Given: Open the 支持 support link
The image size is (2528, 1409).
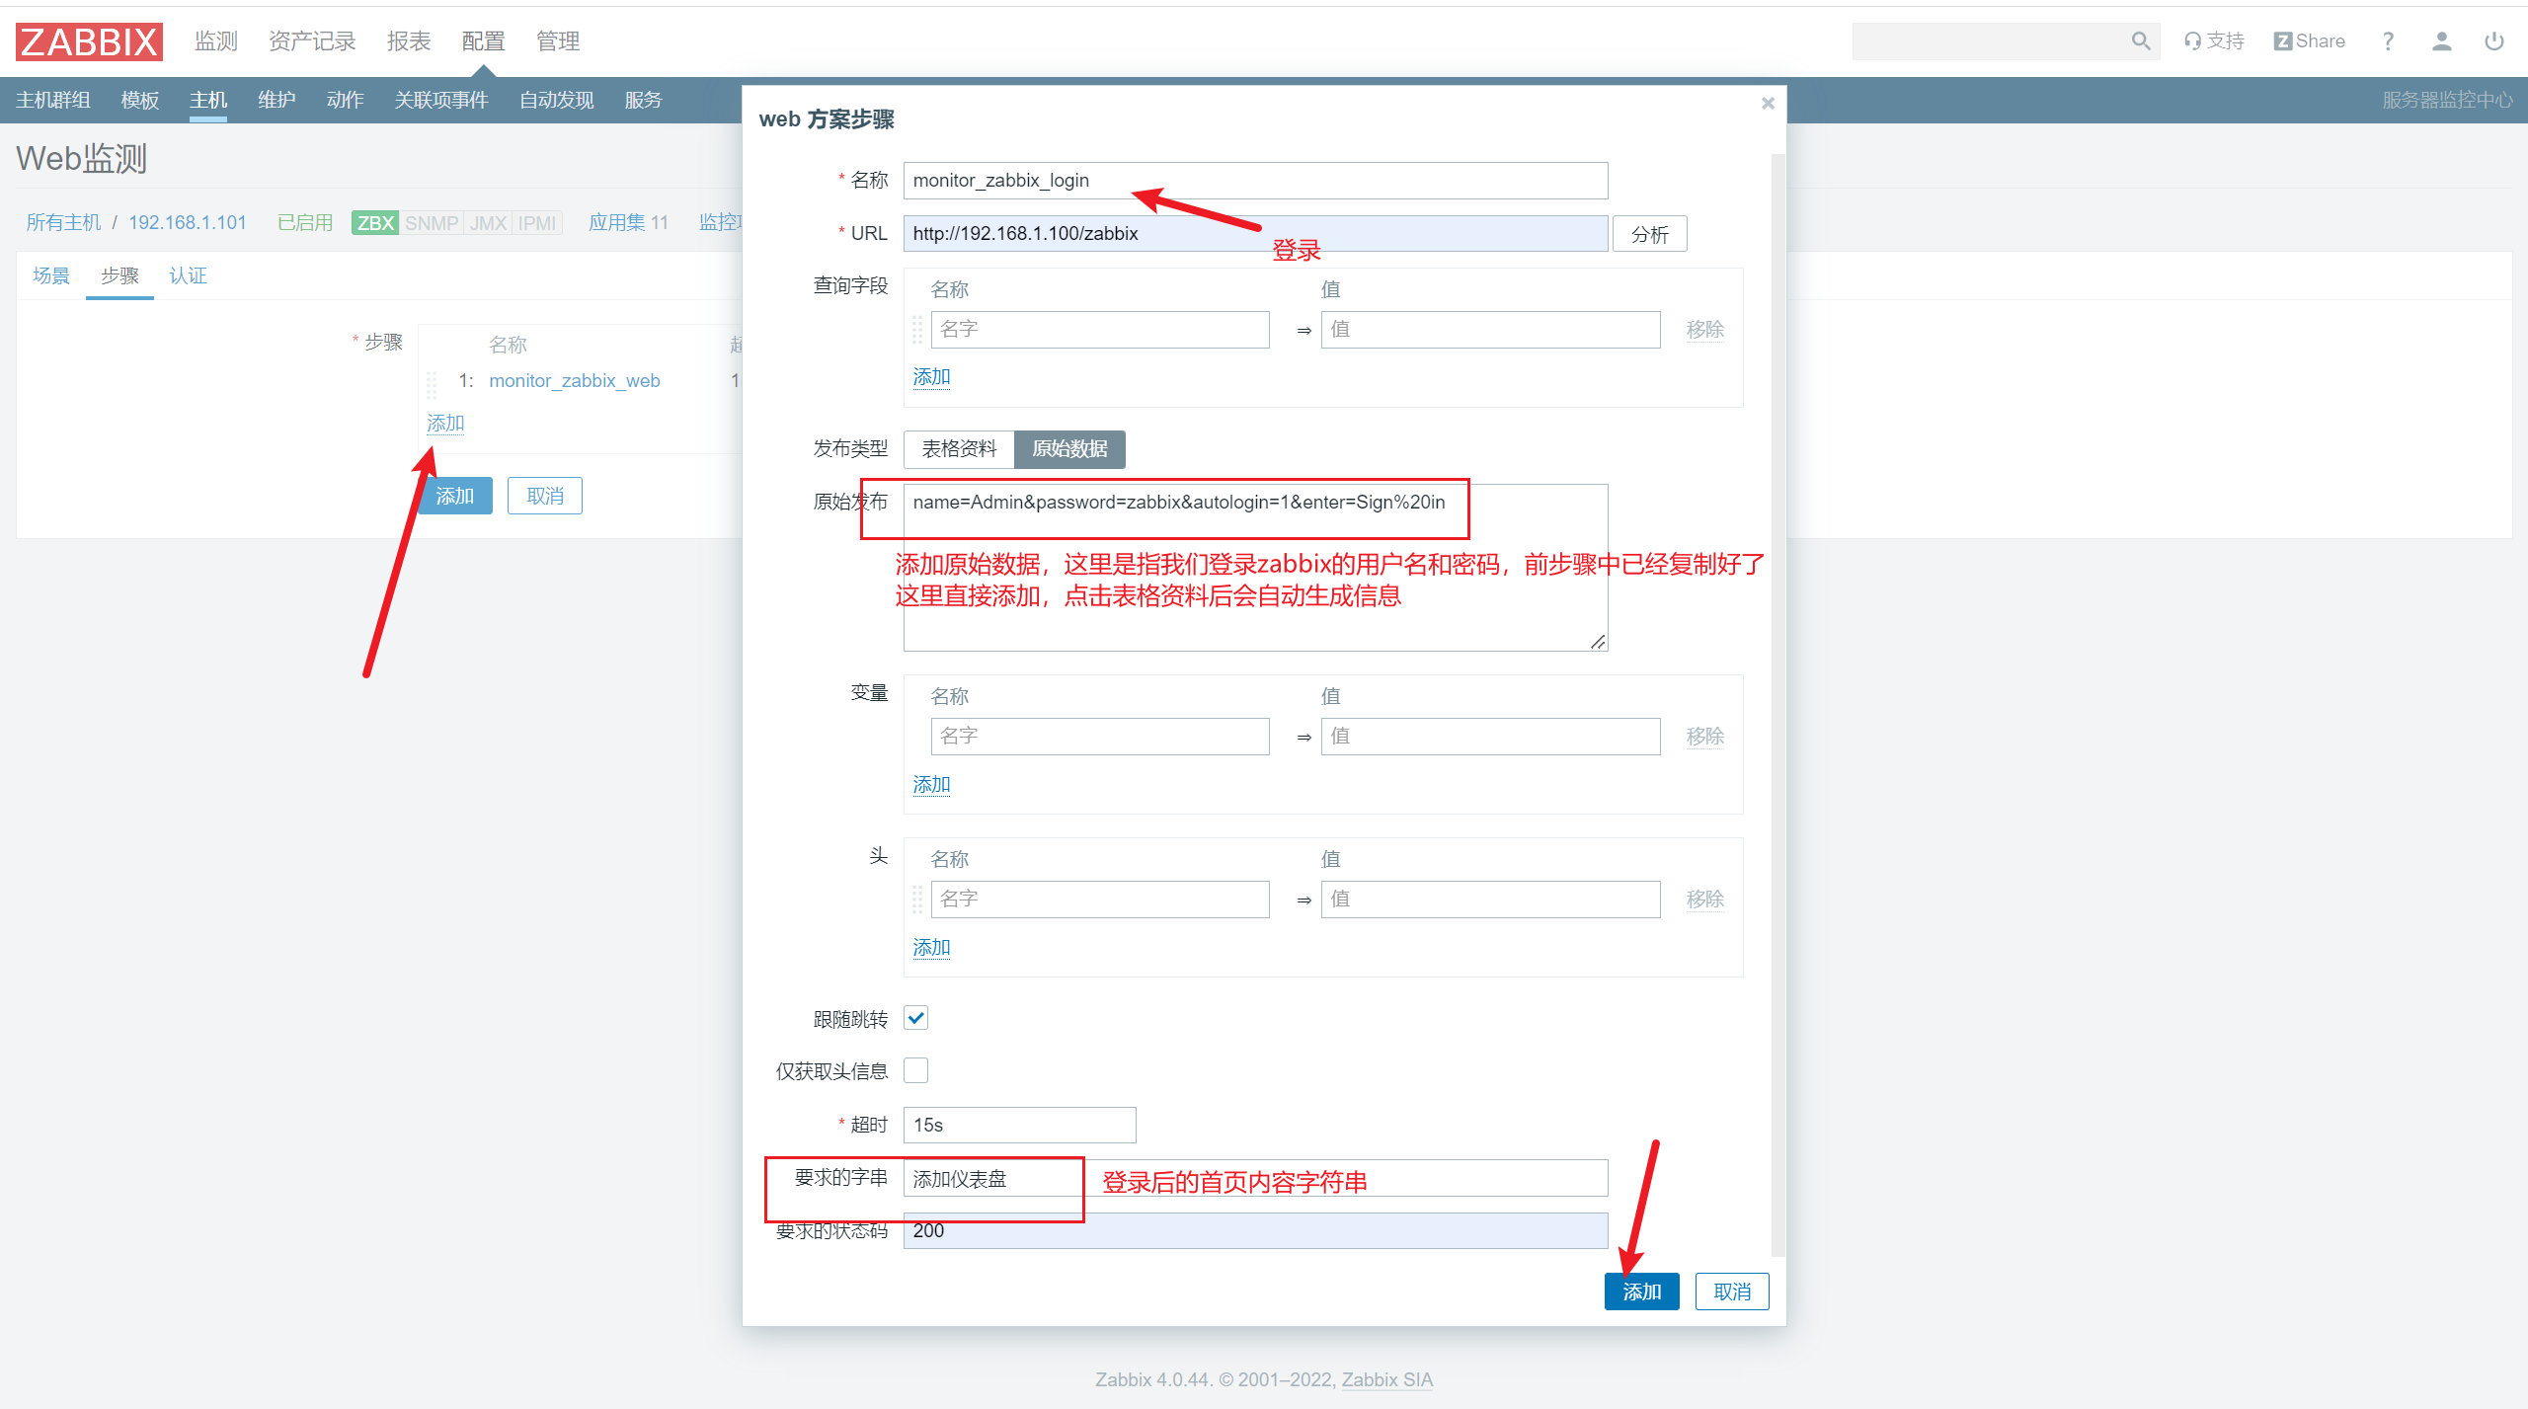Looking at the screenshot, I should pos(2215,40).
